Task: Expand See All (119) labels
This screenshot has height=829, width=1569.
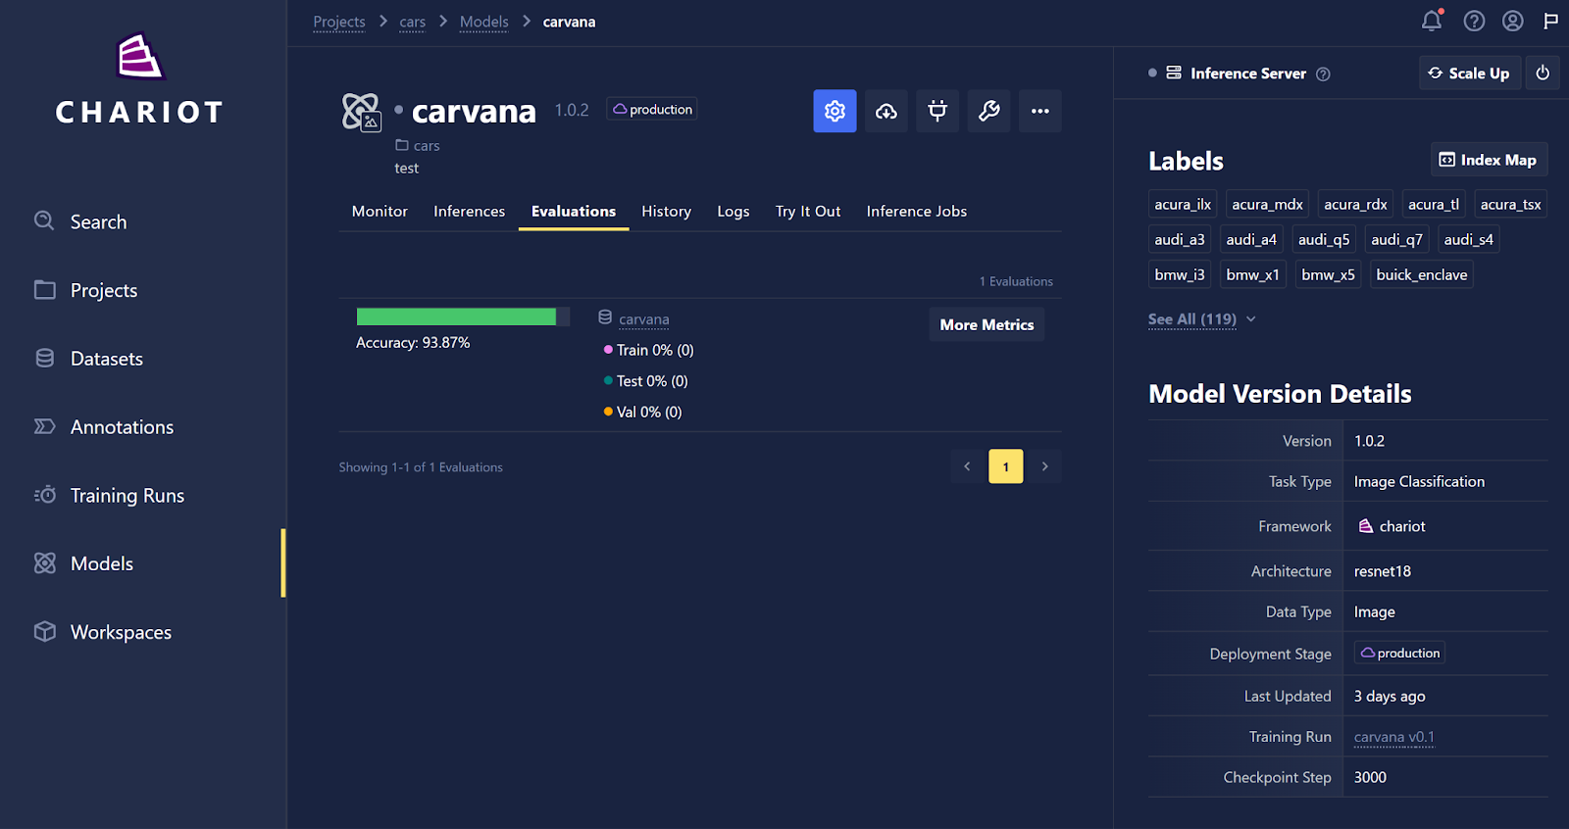Action: click(1201, 319)
